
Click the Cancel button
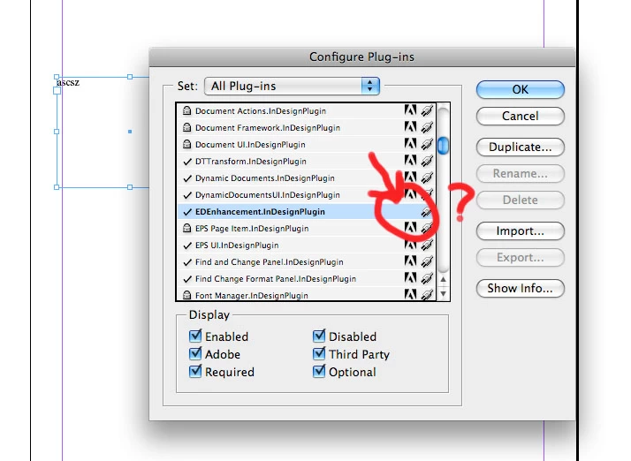point(521,116)
